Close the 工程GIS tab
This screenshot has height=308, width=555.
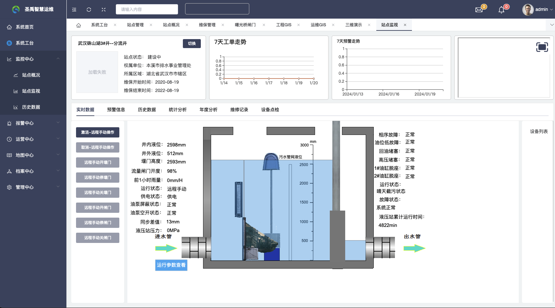click(x=298, y=25)
